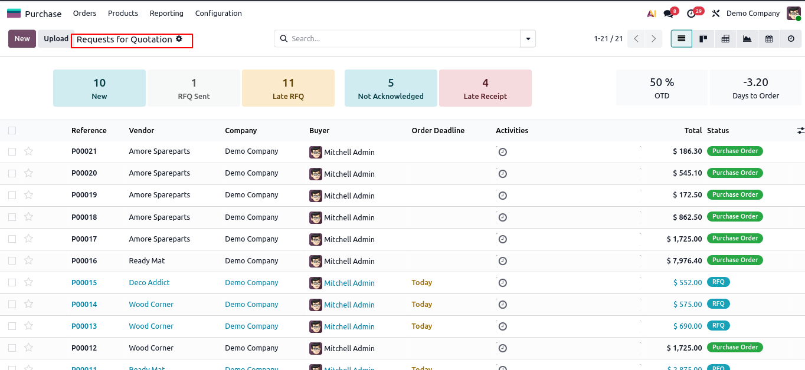
Task: Switch to Kanban view
Action: 703,39
